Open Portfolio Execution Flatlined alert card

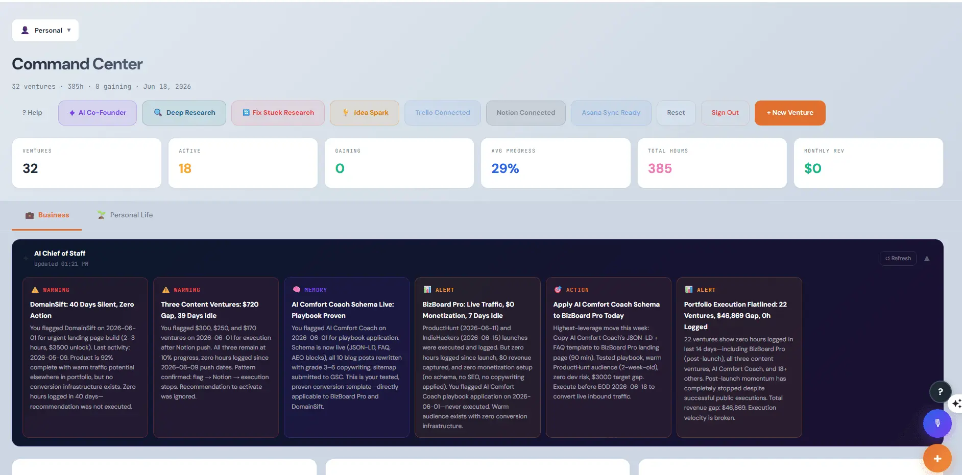[x=739, y=357]
